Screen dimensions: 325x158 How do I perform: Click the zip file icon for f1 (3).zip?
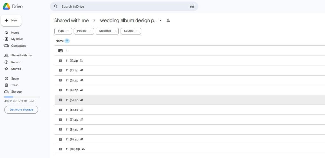pyautogui.click(x=60, y=80)
